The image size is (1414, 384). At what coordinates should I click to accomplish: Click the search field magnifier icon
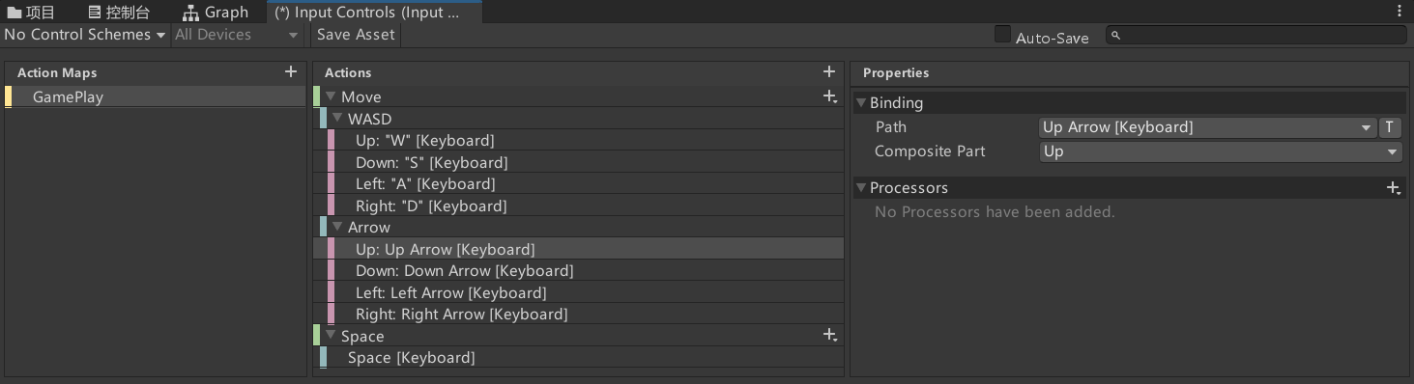pyautogui.click(x=1115, y=36)
